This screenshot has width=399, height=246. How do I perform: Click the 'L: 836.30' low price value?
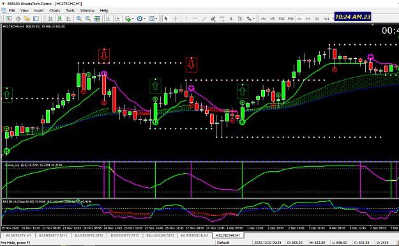pyautogui.click(x=340, y=242)
